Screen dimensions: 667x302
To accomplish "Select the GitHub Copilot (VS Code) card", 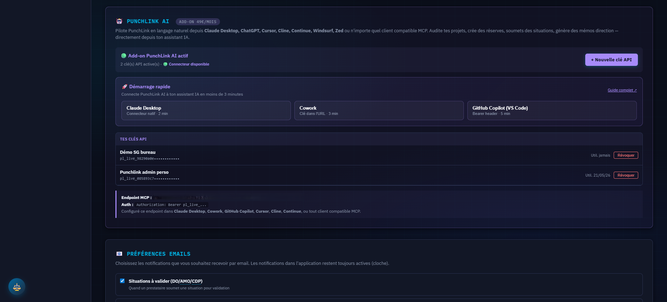I will coord(552,110).
